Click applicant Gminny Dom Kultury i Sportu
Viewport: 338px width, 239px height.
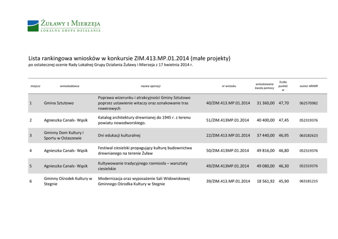[x=64, y=135]
